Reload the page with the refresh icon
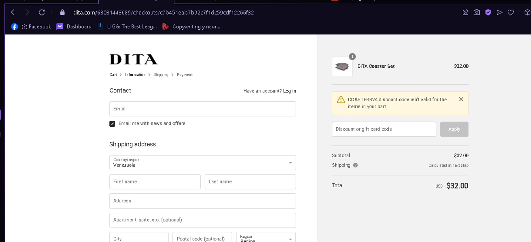Screen dimensions: 531x242 42,12
